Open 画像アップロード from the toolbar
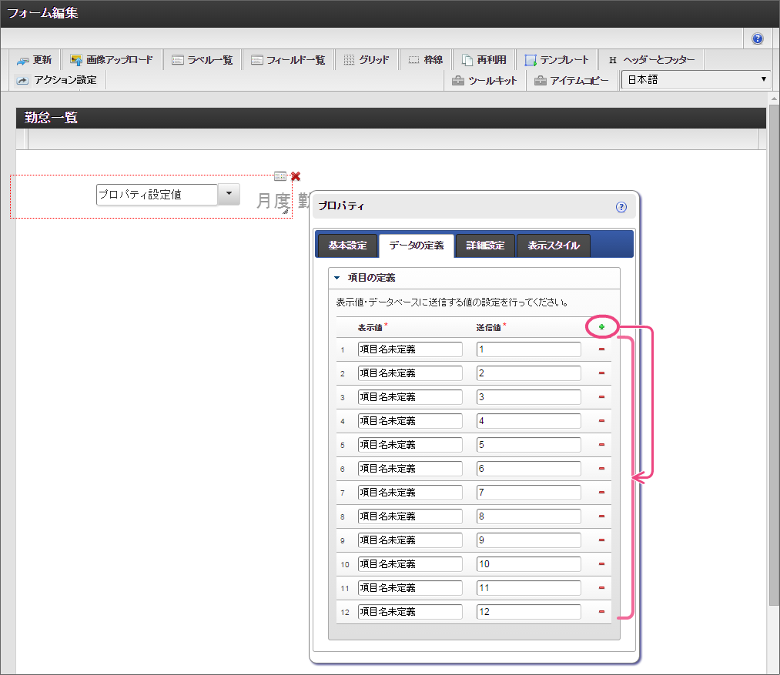 point(112,60)
